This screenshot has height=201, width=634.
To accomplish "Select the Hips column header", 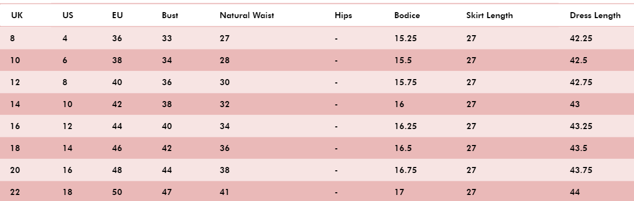I will [343, 15].
